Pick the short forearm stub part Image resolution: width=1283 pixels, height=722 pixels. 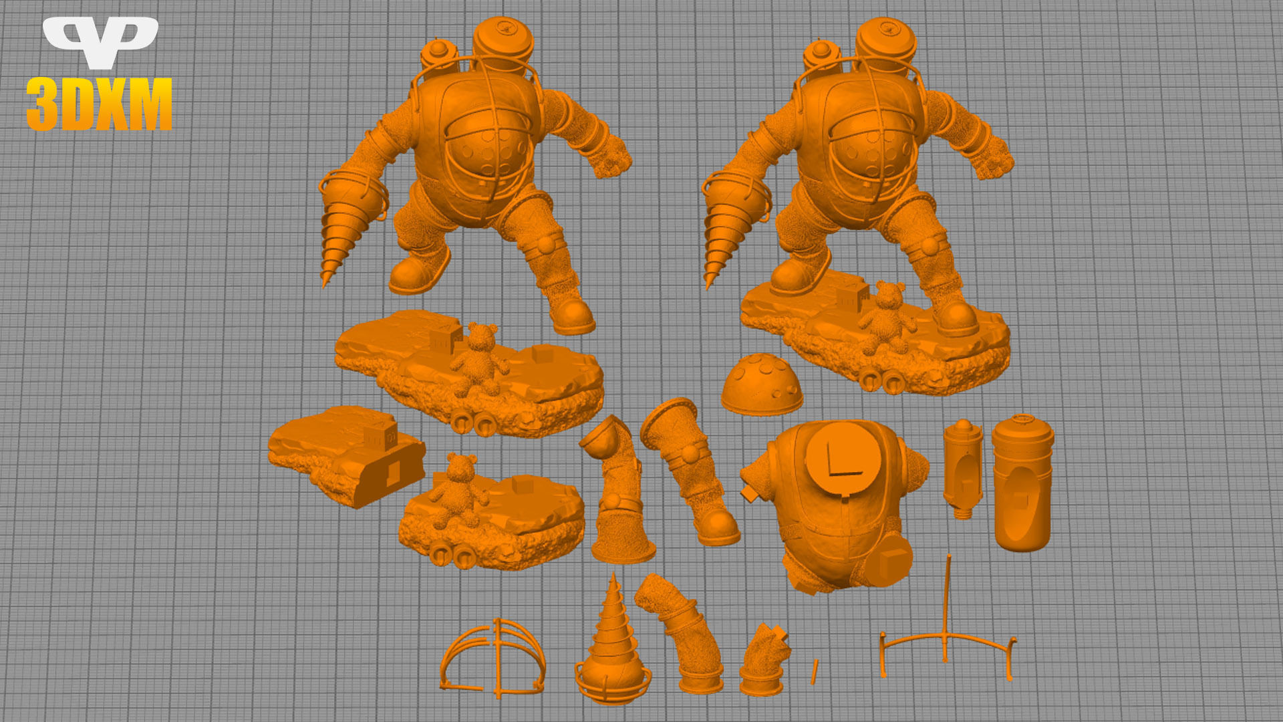pos(764,660)
